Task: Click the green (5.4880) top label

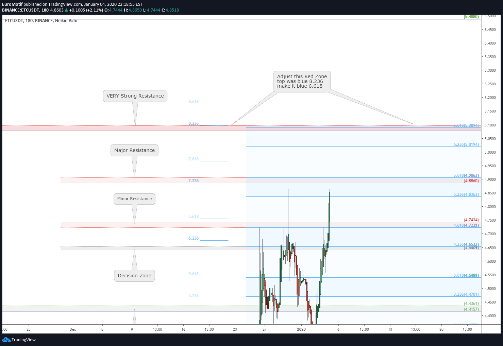Action: 471,17
